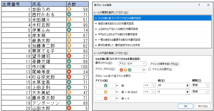Select the name cell 吉田うめ
The height and width of the screenshot is (111, 214).
point(49,9)
